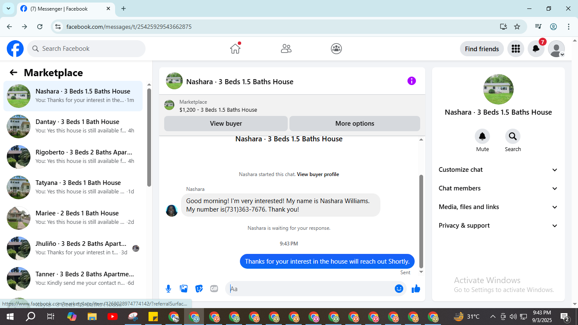Launch Copilot from the taskbar
The image size is (578, 325).
click(x=72, y=317)
